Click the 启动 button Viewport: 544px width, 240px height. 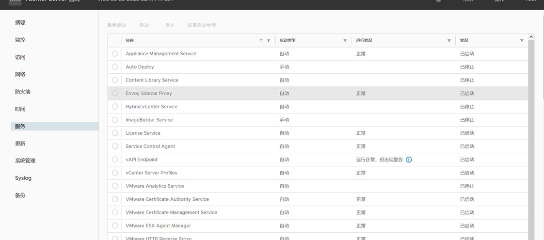point(144,25)
